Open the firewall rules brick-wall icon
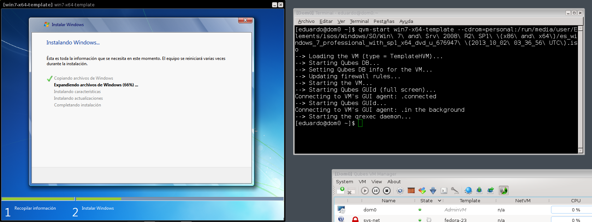The image size is (592, 222). tap(411, 191)
